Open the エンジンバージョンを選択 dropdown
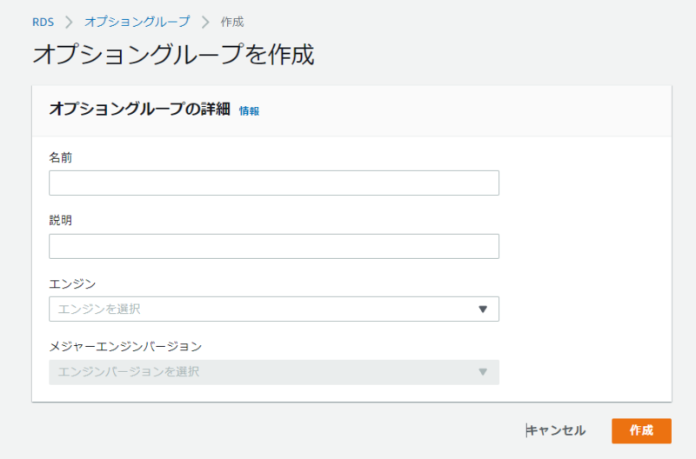This screenshot has width=696, height=459. point(274,372)
